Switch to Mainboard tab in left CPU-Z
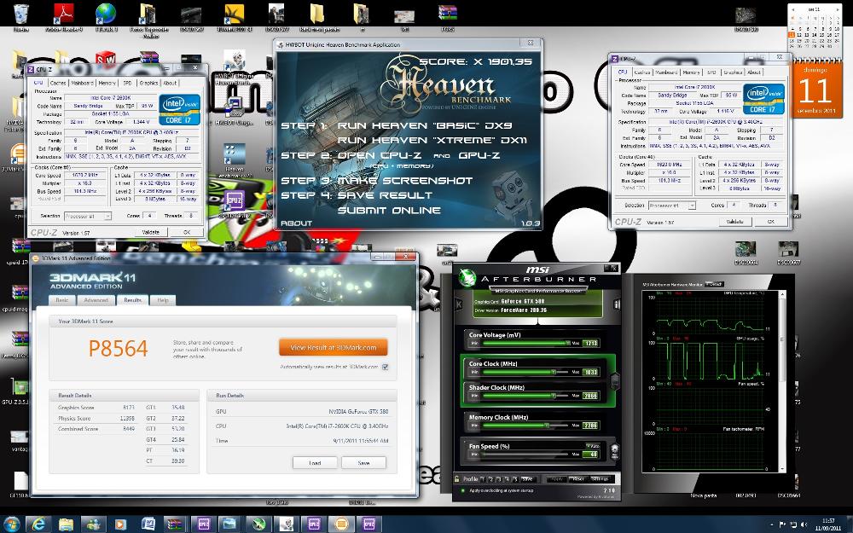The width and height of the screenshot is (853, 533). (x=82, y=84)
